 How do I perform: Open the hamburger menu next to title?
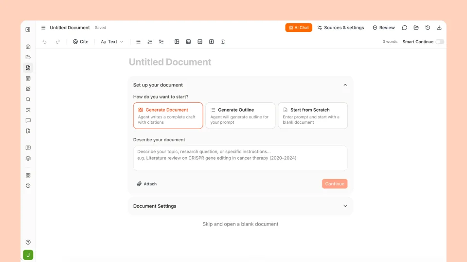pos(43,28)
